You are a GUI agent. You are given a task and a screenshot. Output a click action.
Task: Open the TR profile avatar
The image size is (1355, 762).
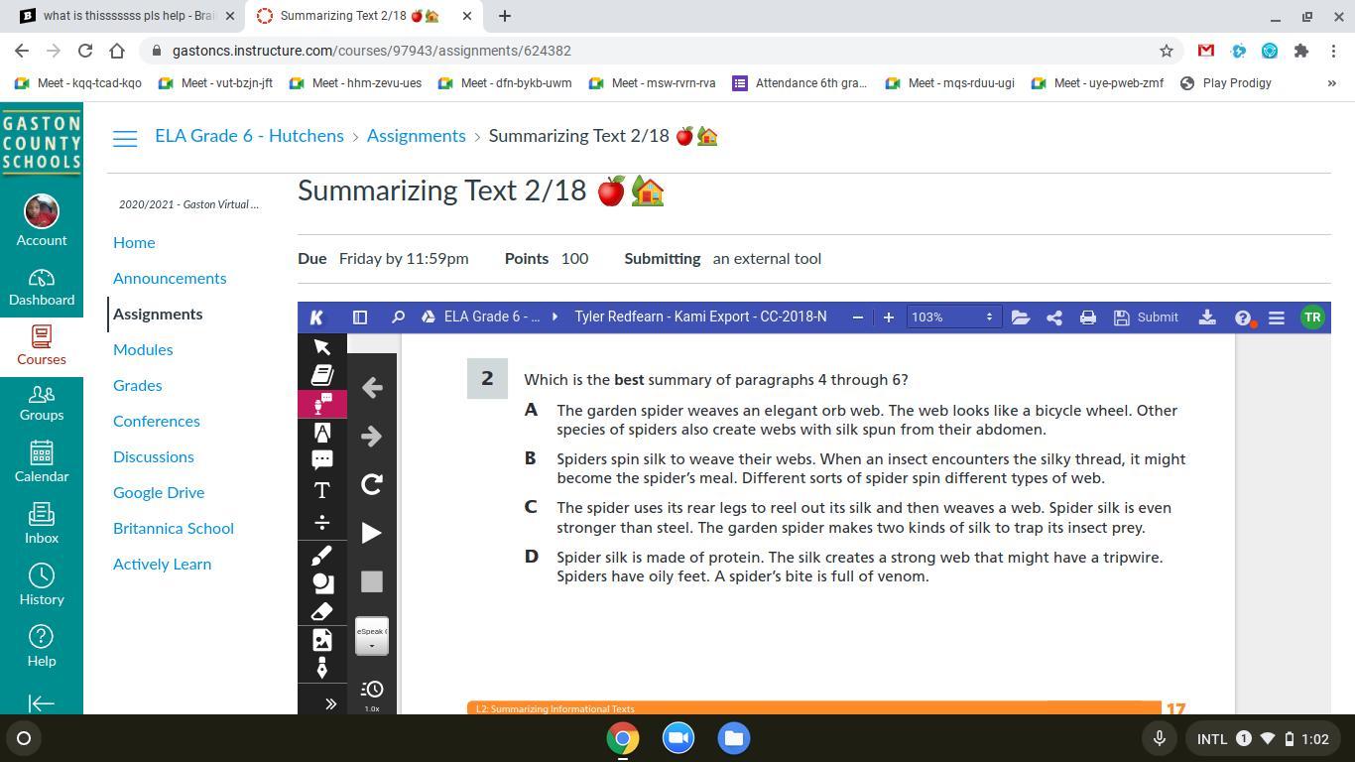tap(1312, 317)
